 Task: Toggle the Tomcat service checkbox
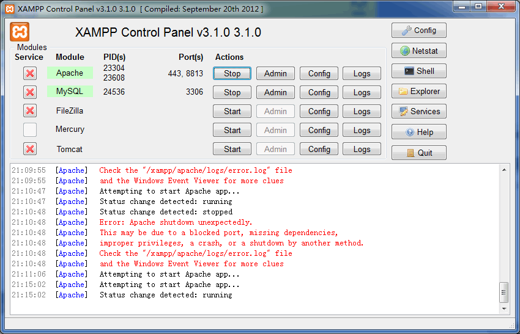(30, 149)
